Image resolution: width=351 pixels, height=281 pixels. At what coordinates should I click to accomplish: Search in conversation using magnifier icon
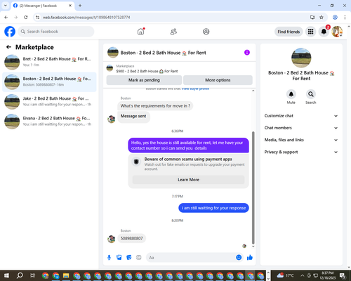(310, 94)
